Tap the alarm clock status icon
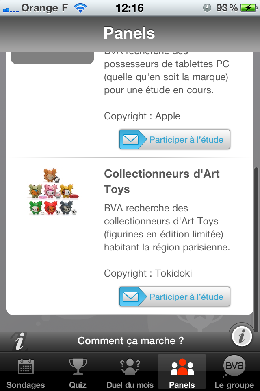Image resolution: width=260 pixels, height=391 pixels. coord(207,8)
